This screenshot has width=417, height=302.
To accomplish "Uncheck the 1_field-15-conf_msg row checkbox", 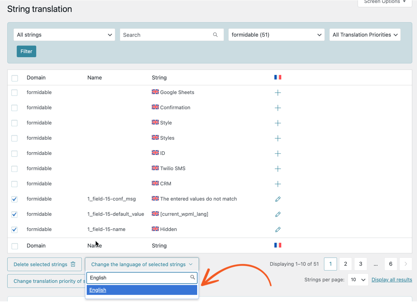I will pos(14,199).
